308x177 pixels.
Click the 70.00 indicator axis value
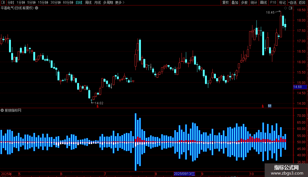301,115
